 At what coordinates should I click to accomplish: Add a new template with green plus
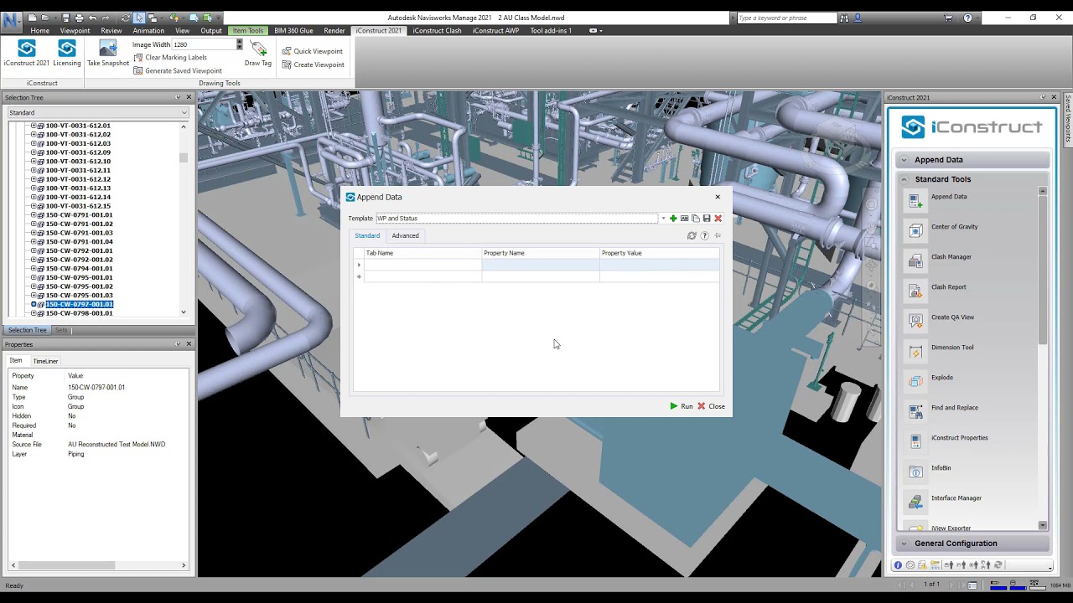pyautogui.click(x=673, y=219)
